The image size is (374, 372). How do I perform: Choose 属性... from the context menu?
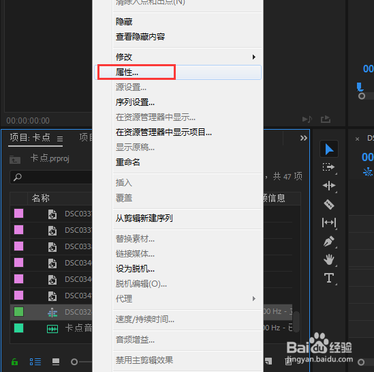coord(178,72)
